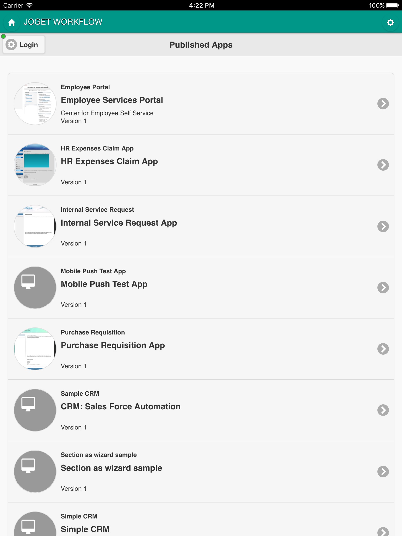Select Internal Service Request App thumbnail
The image size is (402, 536).
35,226
